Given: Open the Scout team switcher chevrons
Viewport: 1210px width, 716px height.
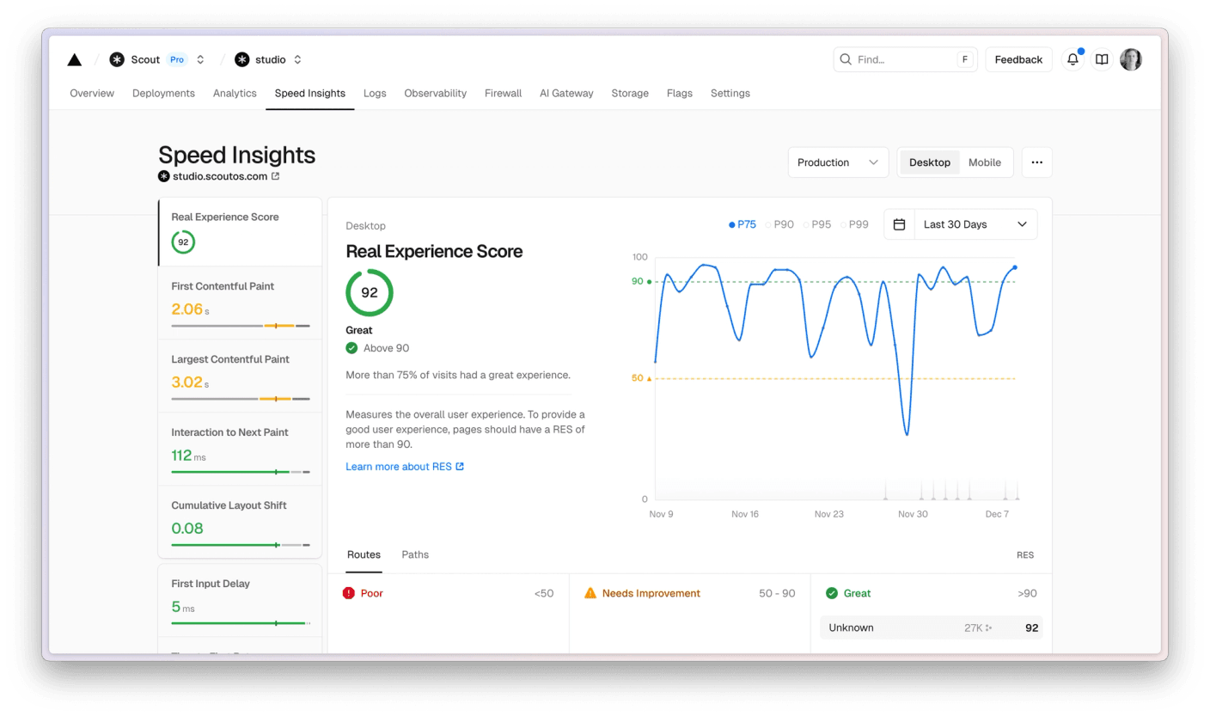Looking at the screenshot, I should [x=200, y=59].
